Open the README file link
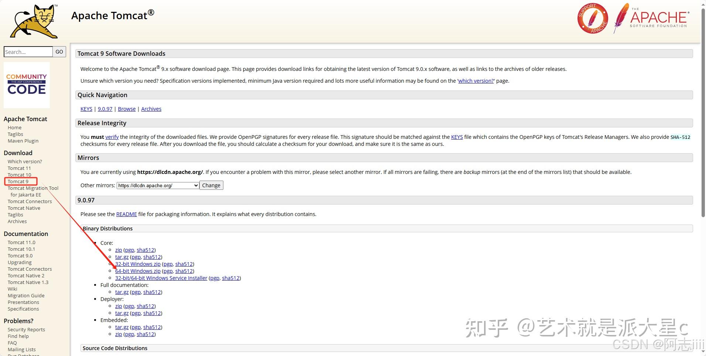706x356 pixels. click(126, 214)
